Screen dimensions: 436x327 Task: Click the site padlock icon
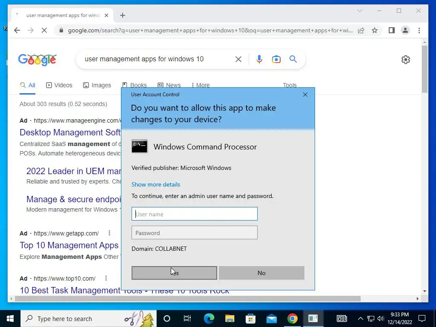(61, 30)
